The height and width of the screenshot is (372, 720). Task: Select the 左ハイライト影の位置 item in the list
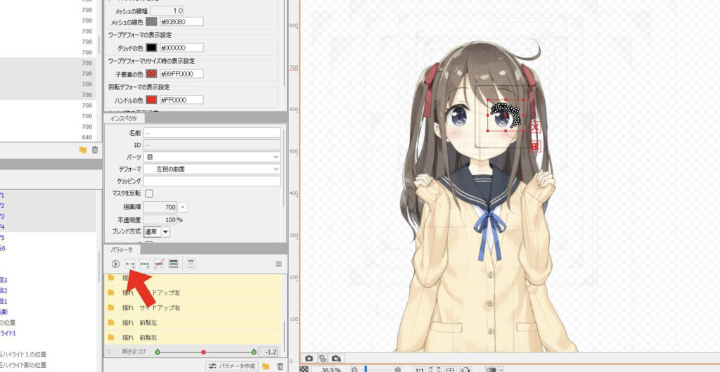[x=23, y=365]
